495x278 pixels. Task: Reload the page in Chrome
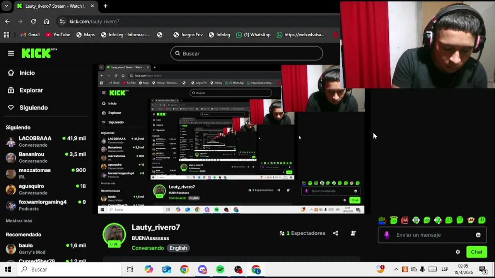click(x=33, y=21)
